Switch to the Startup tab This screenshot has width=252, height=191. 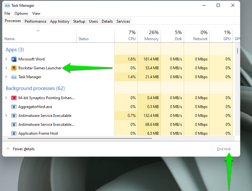coord(79,21)
